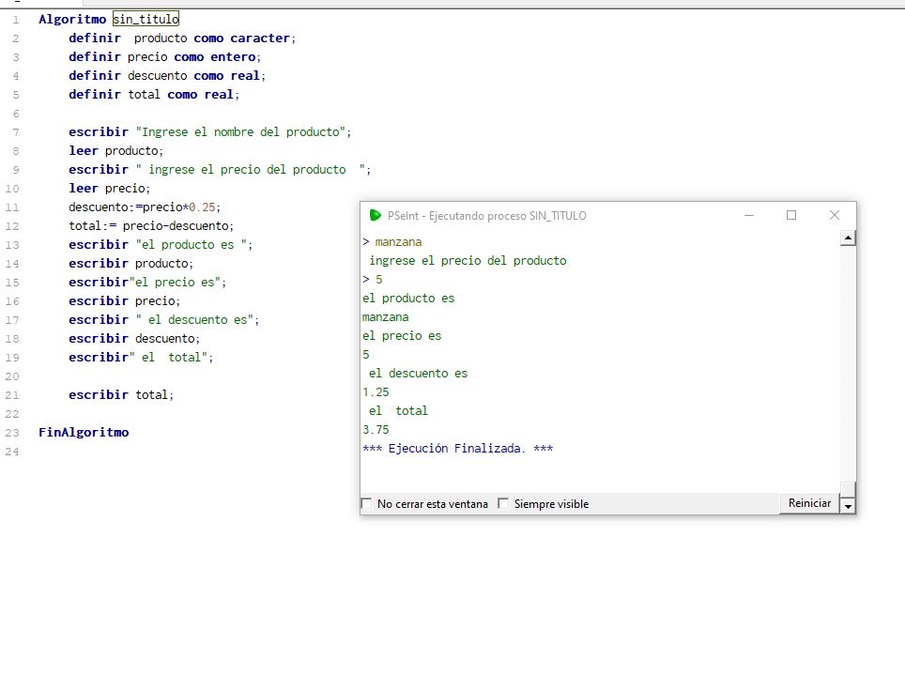The height and width of the screenshot is (675, 905).
Task: Click the scroll up arrow in the output console
Action: [848, 238]
